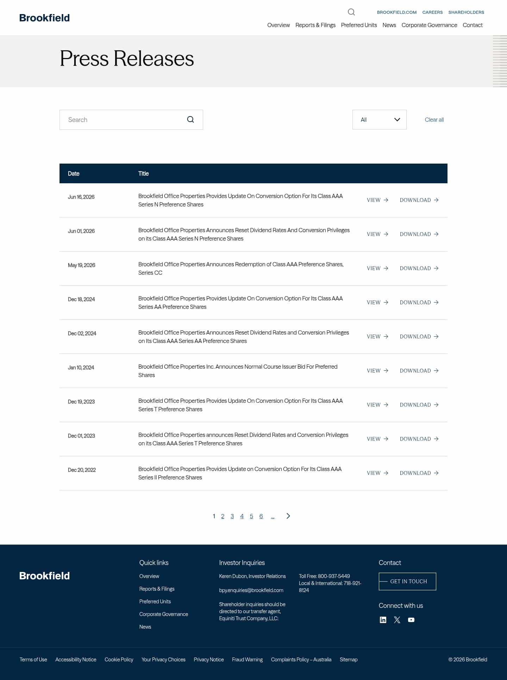Open Preferred Units in top navigation

click(x=359, y=25)
